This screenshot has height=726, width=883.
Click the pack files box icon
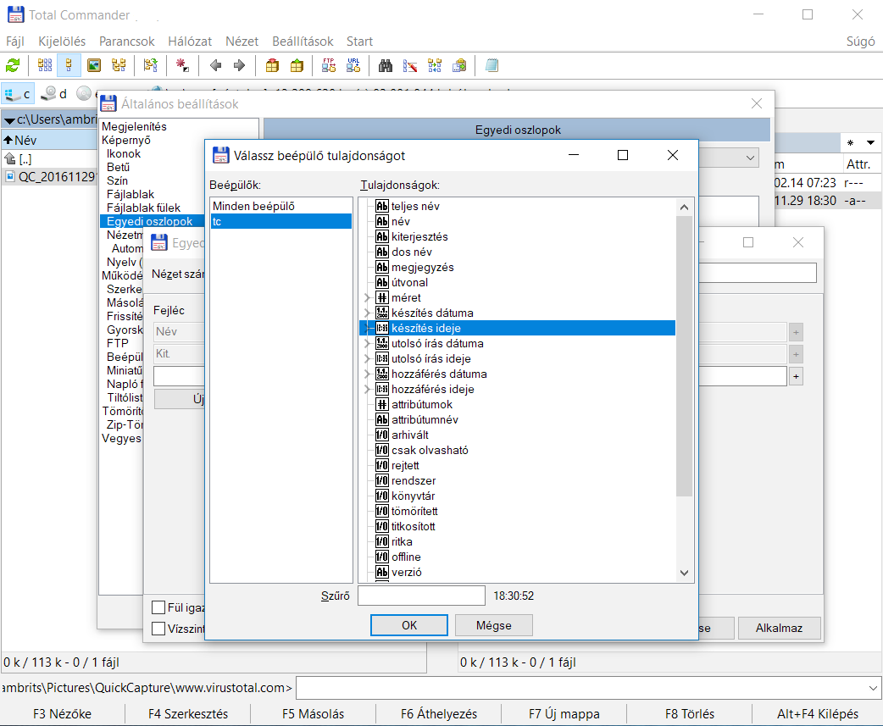272,65
